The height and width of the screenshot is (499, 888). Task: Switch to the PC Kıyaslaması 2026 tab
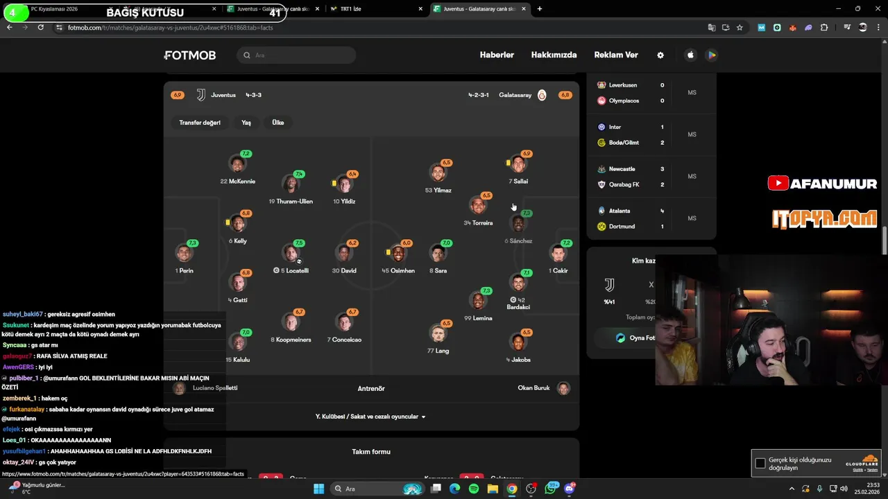point(54,9)
